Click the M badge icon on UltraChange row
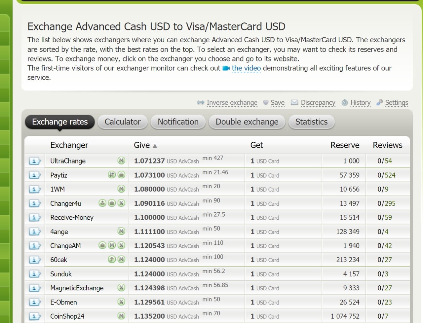Image resolution: width=423 pixels, height=323 pixels. coord(121,161)
